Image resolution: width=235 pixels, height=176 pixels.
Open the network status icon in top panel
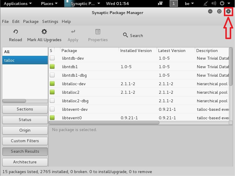[x=205, y=3]
